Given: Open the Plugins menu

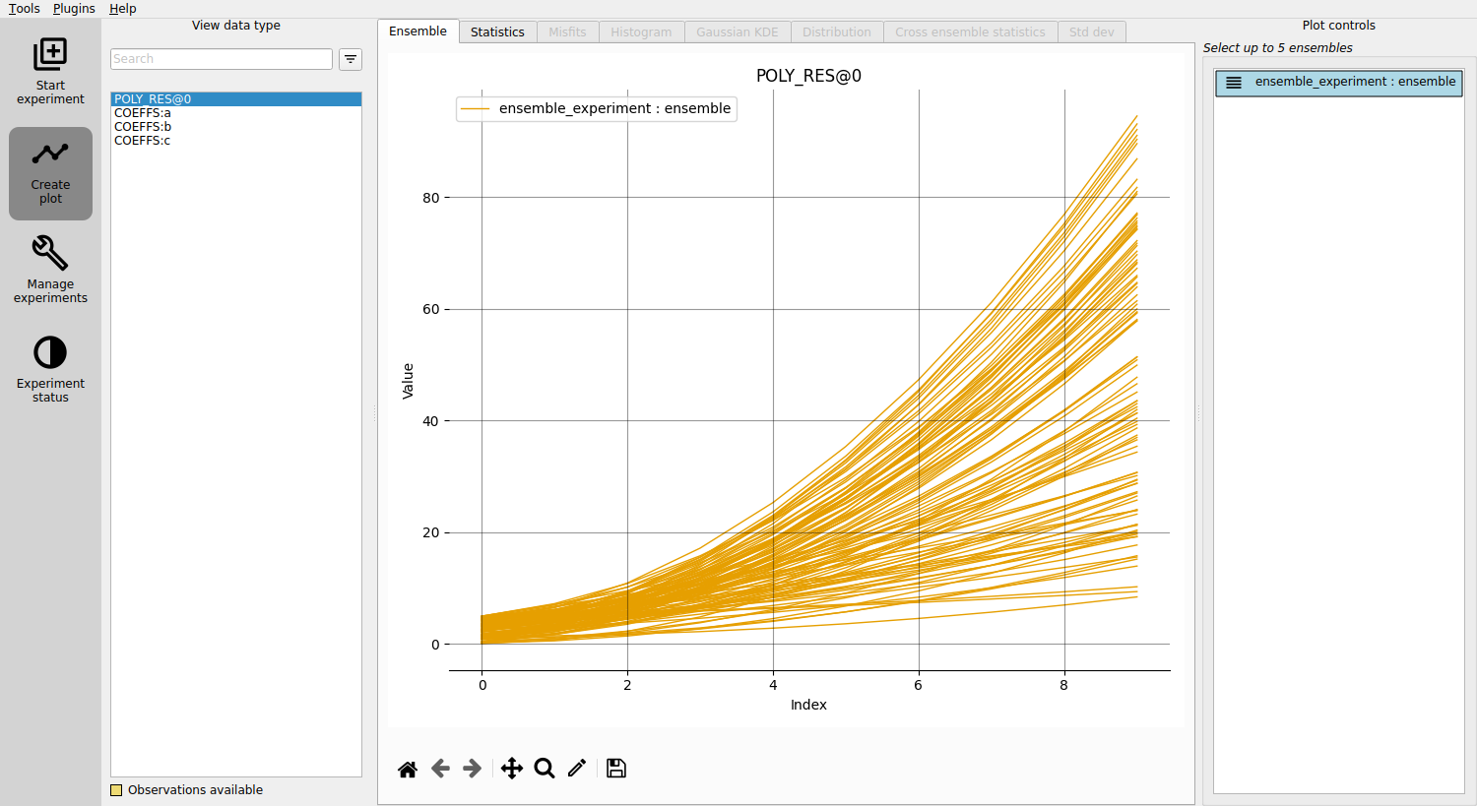Looking at the screenshot, I should (x=74, y=9).
